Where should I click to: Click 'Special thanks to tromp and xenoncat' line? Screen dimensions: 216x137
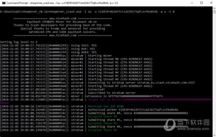pos(63,29)
